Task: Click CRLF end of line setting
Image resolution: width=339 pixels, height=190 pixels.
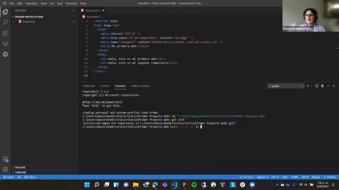Action: click(x=285, y=177)
